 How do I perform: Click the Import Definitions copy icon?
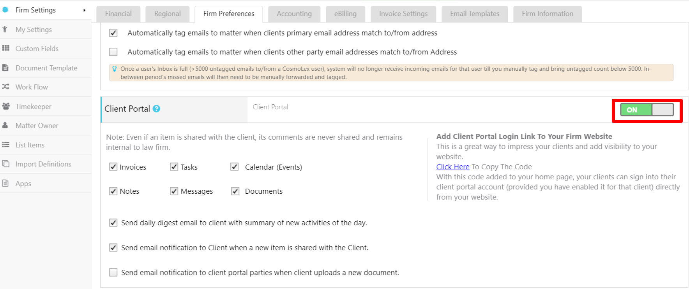(5, 164)
